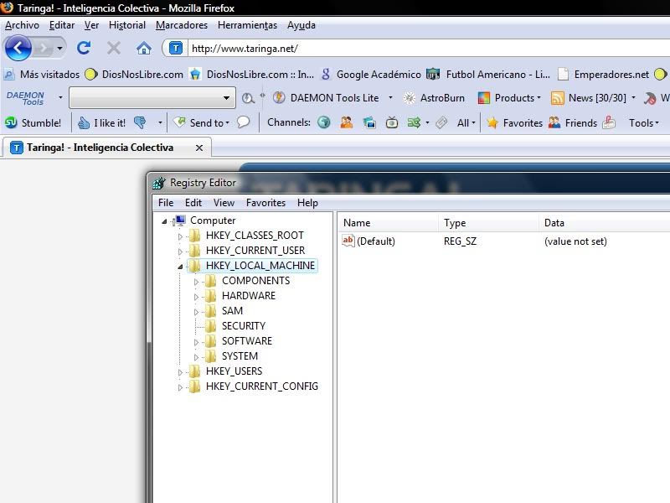The width and height of the screenshot is (670, 503).
Task: Open the Ayuda menu
Action: coord(301,25)
